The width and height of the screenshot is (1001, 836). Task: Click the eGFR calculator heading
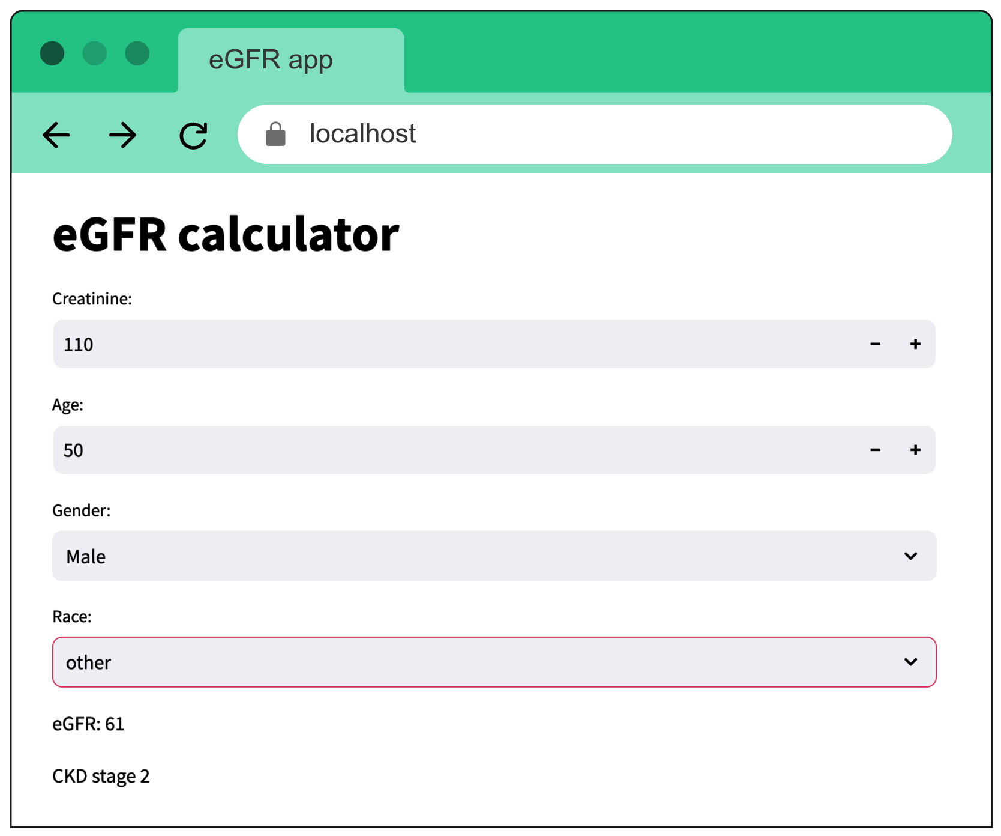pyautogui.click(x=226, y=235)
